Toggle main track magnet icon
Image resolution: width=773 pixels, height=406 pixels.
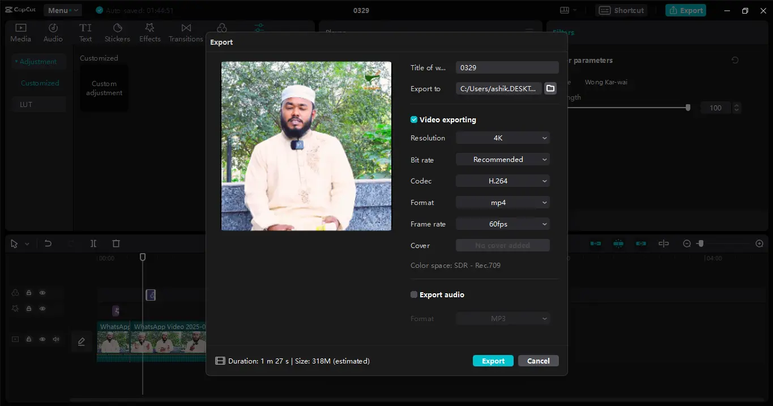coord(596,243)
